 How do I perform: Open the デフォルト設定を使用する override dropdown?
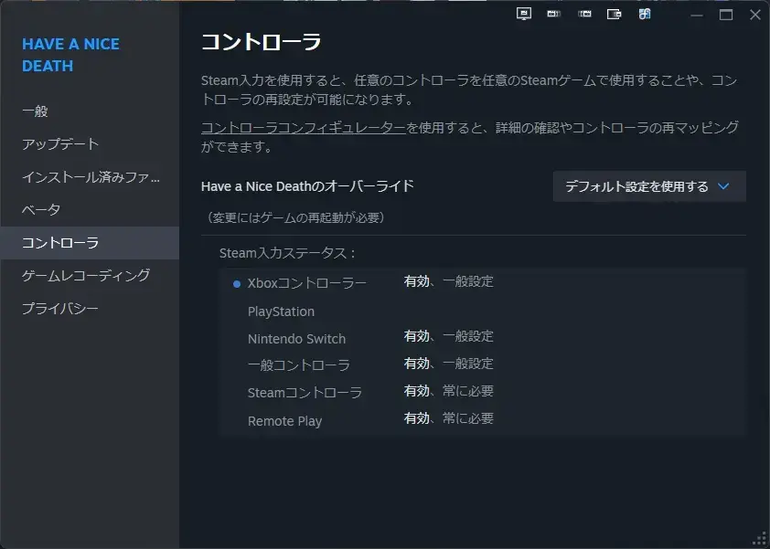tap(649, 186)
